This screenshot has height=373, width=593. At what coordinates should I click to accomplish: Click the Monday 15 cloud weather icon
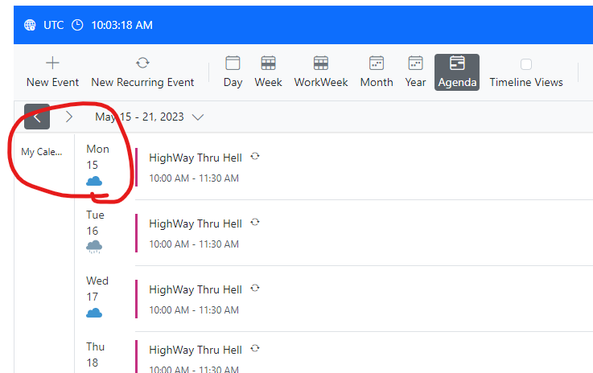tap(94, 181)
